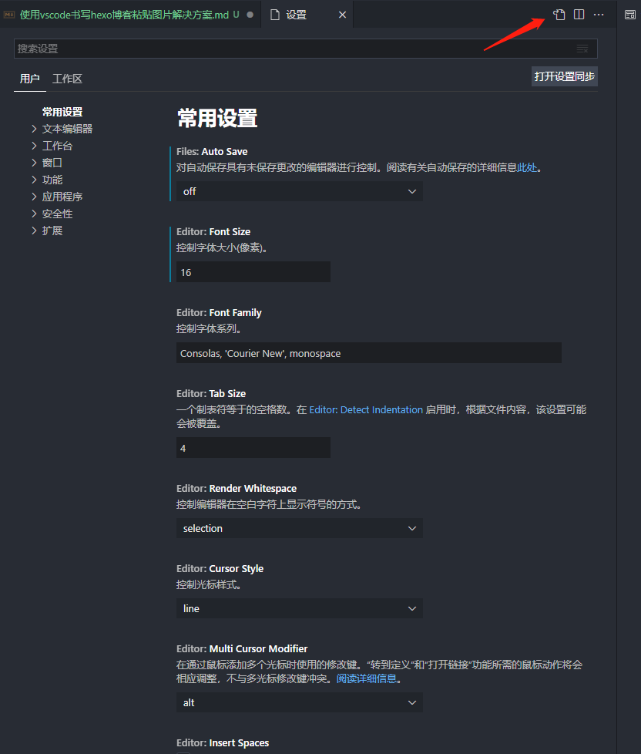Select 常用设置 in the settings tree

coord(62,112)
